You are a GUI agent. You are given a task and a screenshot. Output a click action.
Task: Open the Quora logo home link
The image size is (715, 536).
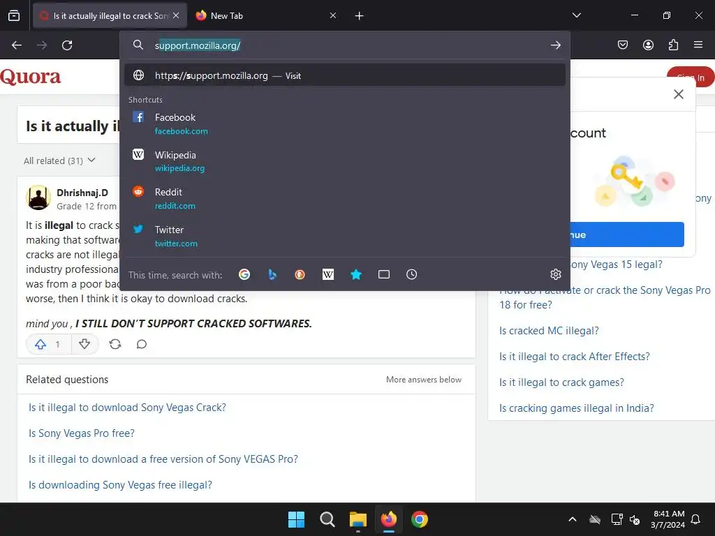(30, 77)
